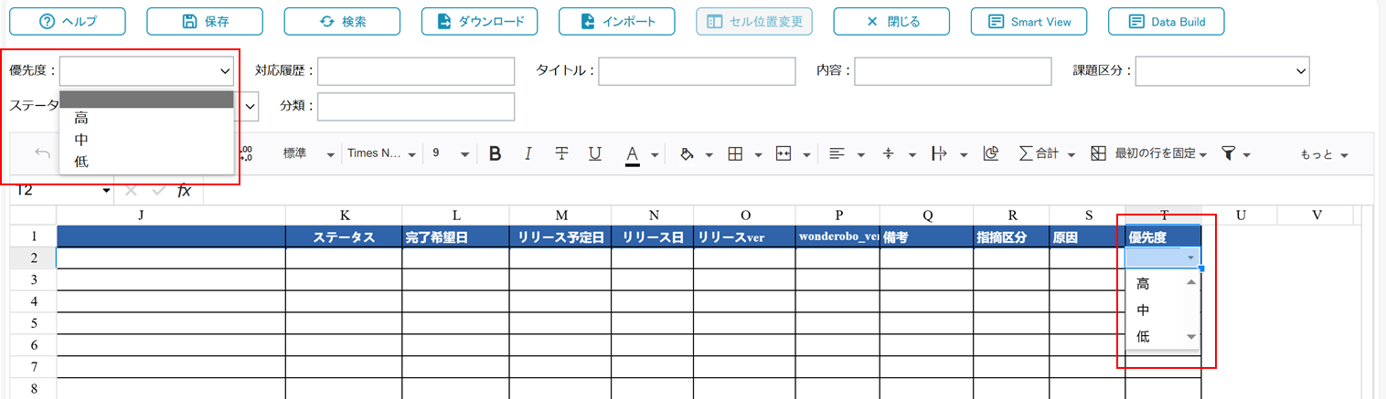Screen dimensions: 1386x399
Task: Select the 完了希望日 header cell
Action: (x=456, y=236)
